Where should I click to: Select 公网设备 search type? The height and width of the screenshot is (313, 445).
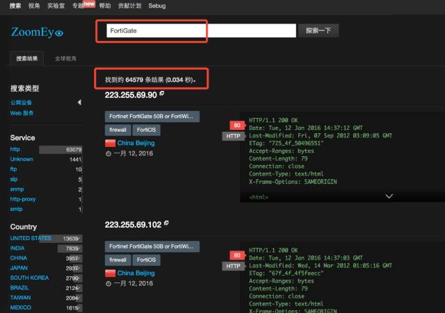(21, 103)
